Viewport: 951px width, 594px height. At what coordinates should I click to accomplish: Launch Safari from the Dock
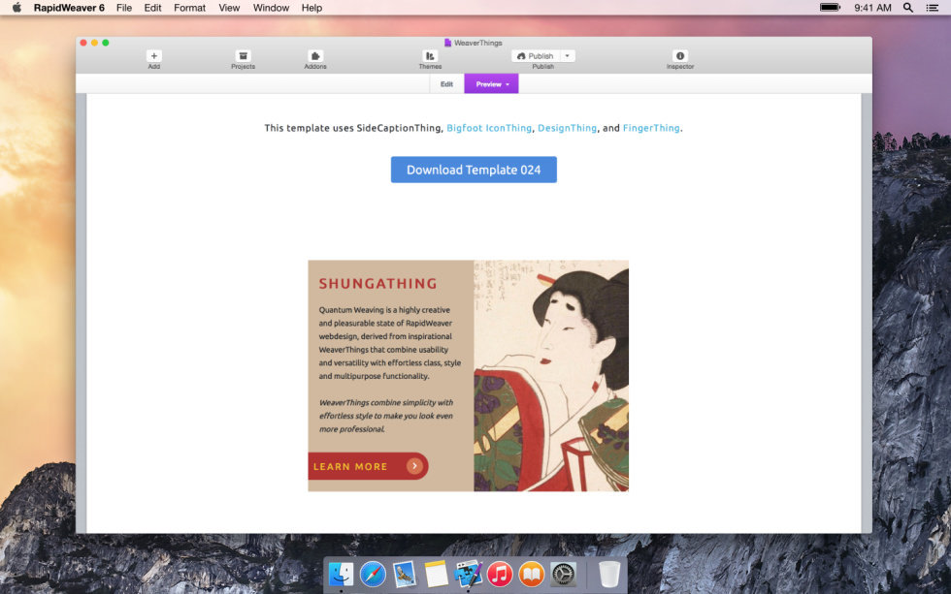point(373,574)
